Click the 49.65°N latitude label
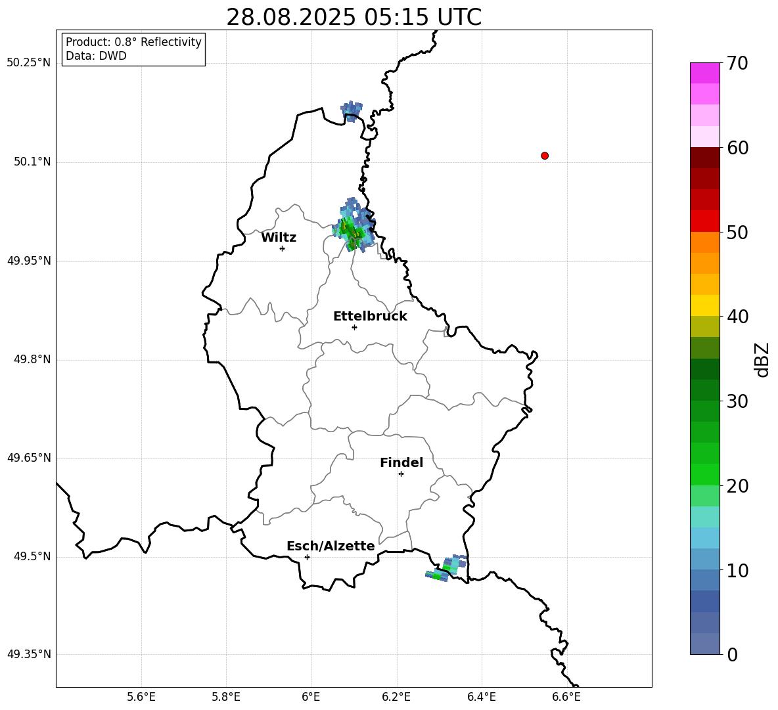This screenshot has height=710, width=778. click(x=29, y=458)
